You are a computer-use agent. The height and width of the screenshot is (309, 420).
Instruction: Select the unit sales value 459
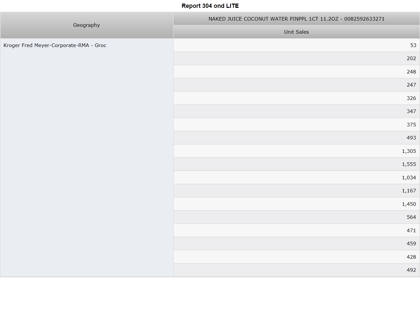296,244
